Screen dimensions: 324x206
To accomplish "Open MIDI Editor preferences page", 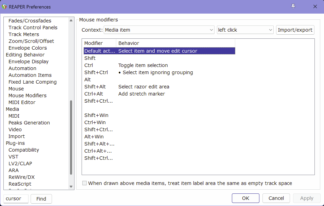I will click(x=22, y=102).
